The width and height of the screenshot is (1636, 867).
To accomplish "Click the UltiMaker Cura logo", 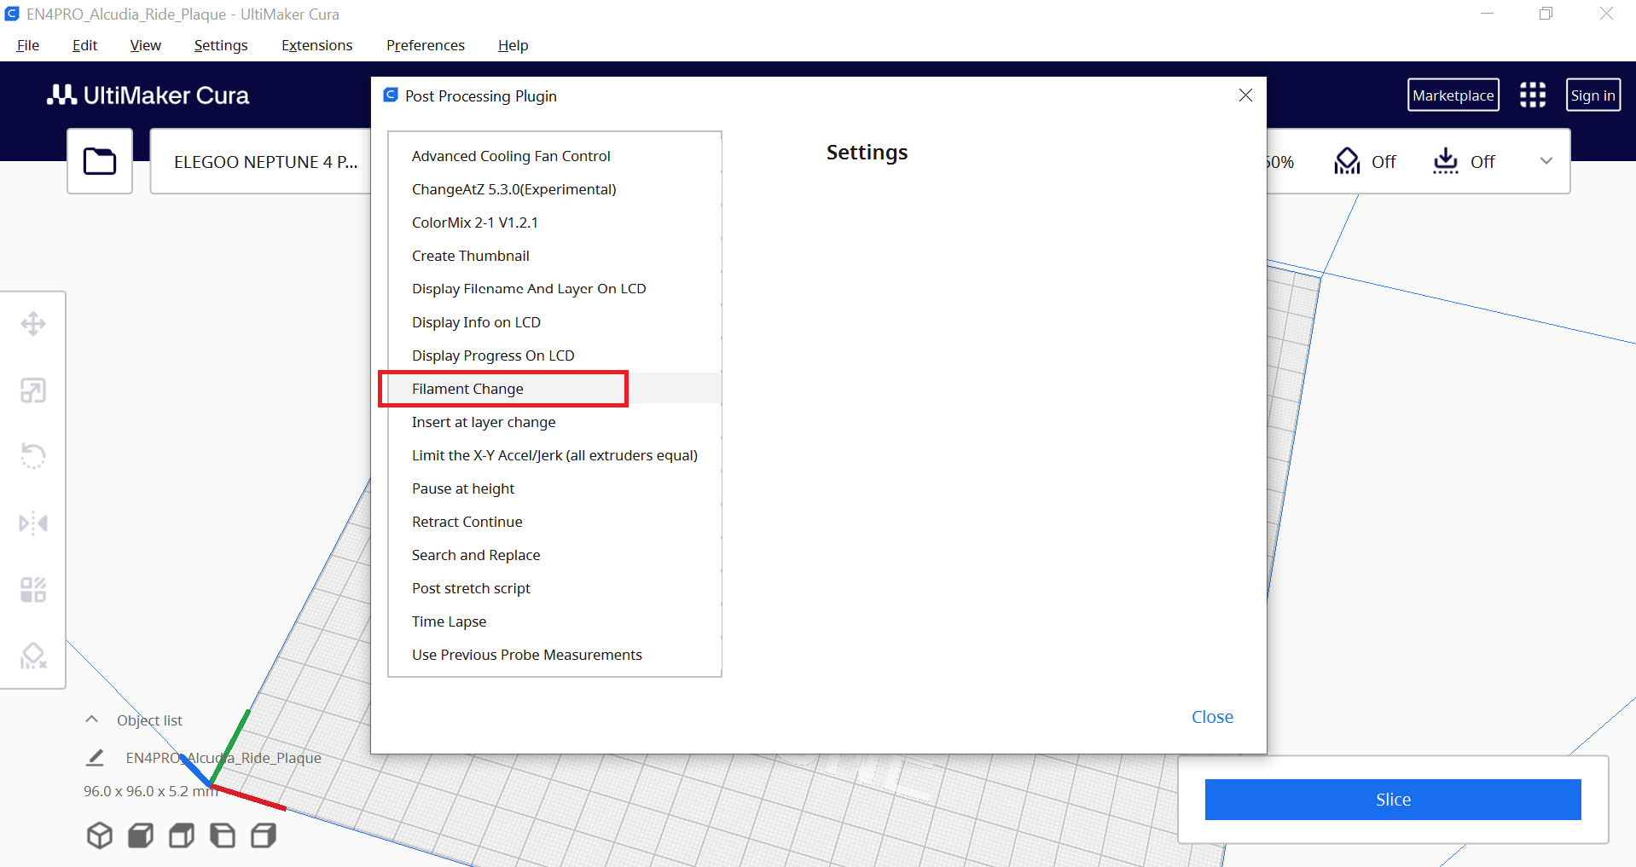I will 148,95.
